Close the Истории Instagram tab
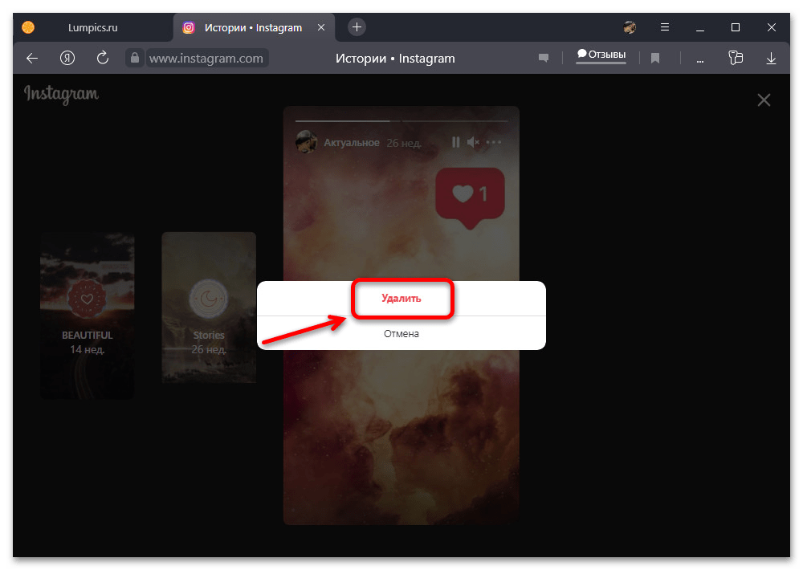 click(x=321, y=27)
